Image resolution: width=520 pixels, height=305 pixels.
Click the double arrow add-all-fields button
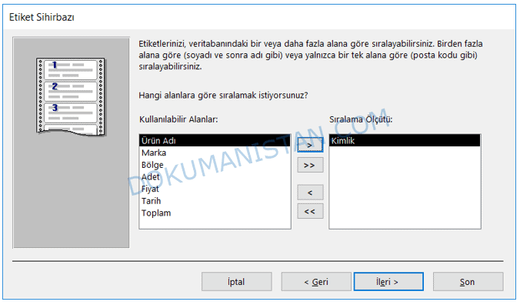coord(310,166)
